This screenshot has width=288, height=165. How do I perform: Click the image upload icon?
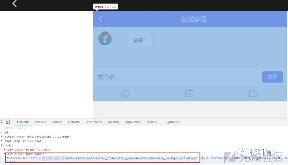click(189, 94)
